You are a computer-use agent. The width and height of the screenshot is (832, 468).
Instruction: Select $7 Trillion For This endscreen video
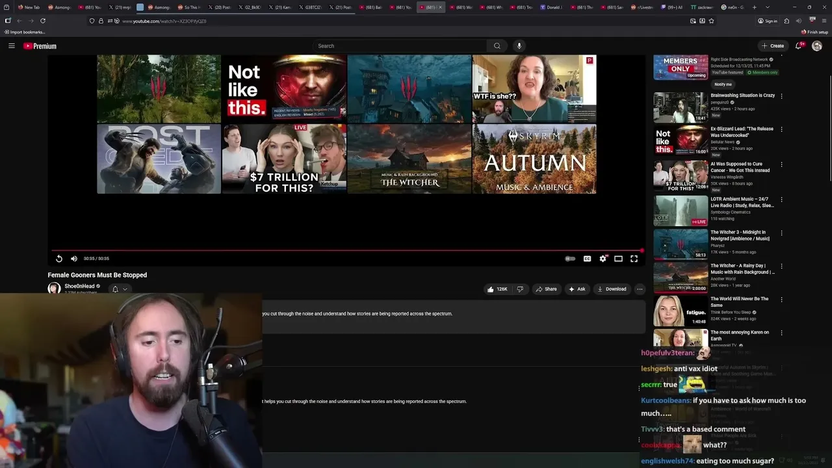[284, 159]
